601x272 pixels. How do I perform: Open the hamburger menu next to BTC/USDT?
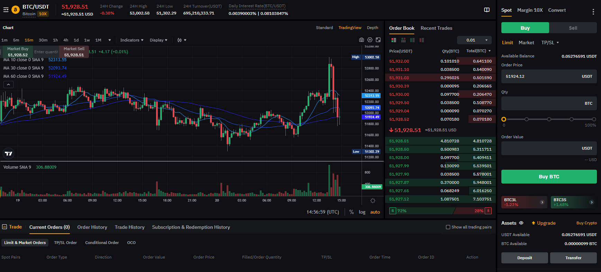click(x=6, y=10)
